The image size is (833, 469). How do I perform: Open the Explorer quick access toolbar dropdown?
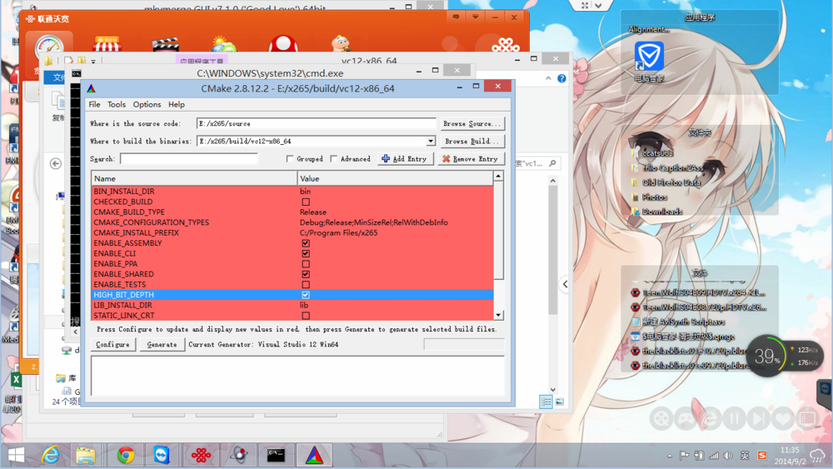[x=93, y=62]
